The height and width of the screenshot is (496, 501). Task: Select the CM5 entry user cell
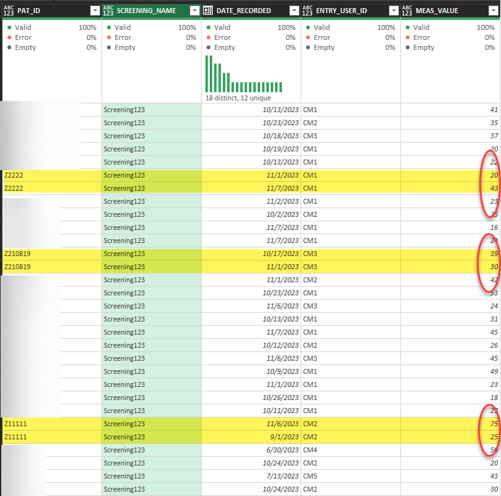tap(351, 476)
